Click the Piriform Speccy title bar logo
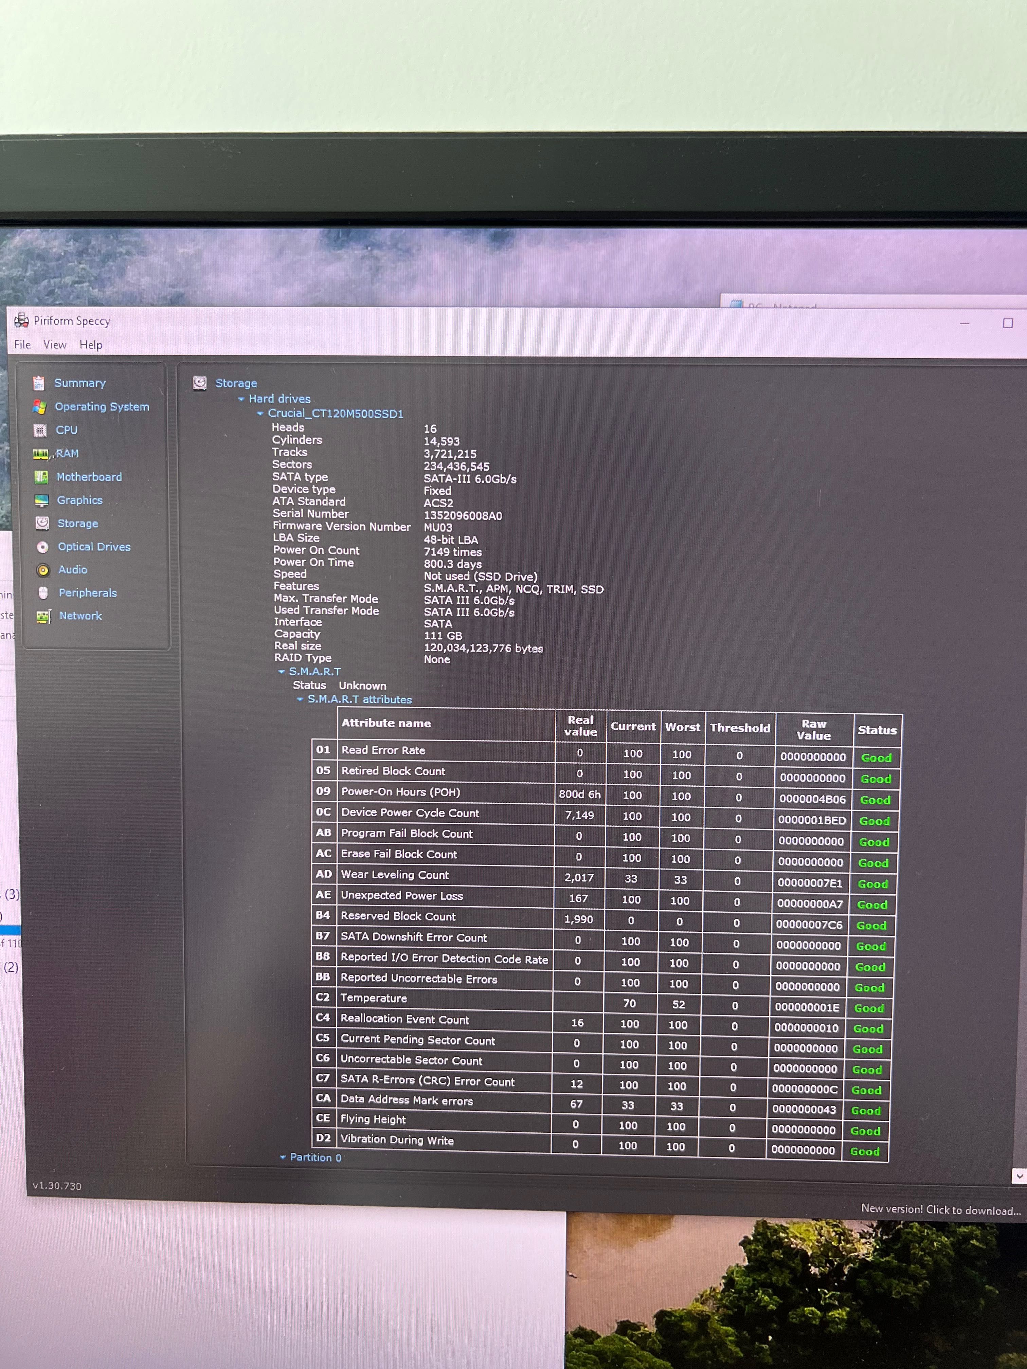This screenshot has height=1369, width=1027. click(22, 321)
